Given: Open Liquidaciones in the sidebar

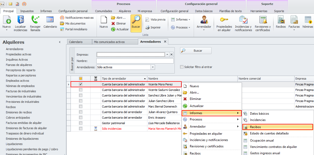Looking at the screenshot, I should (14, 144).
